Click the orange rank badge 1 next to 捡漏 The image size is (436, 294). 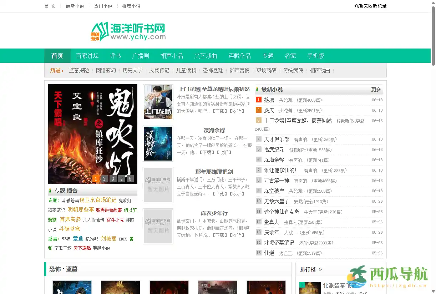click(x=258, y=100)
